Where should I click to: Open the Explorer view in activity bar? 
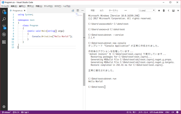(x=4, y=12)
